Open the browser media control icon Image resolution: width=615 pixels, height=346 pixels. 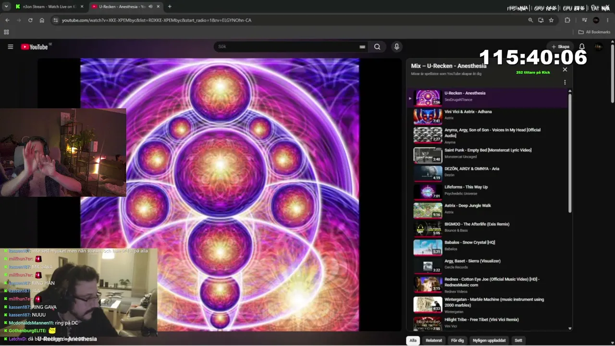(585, 20)
